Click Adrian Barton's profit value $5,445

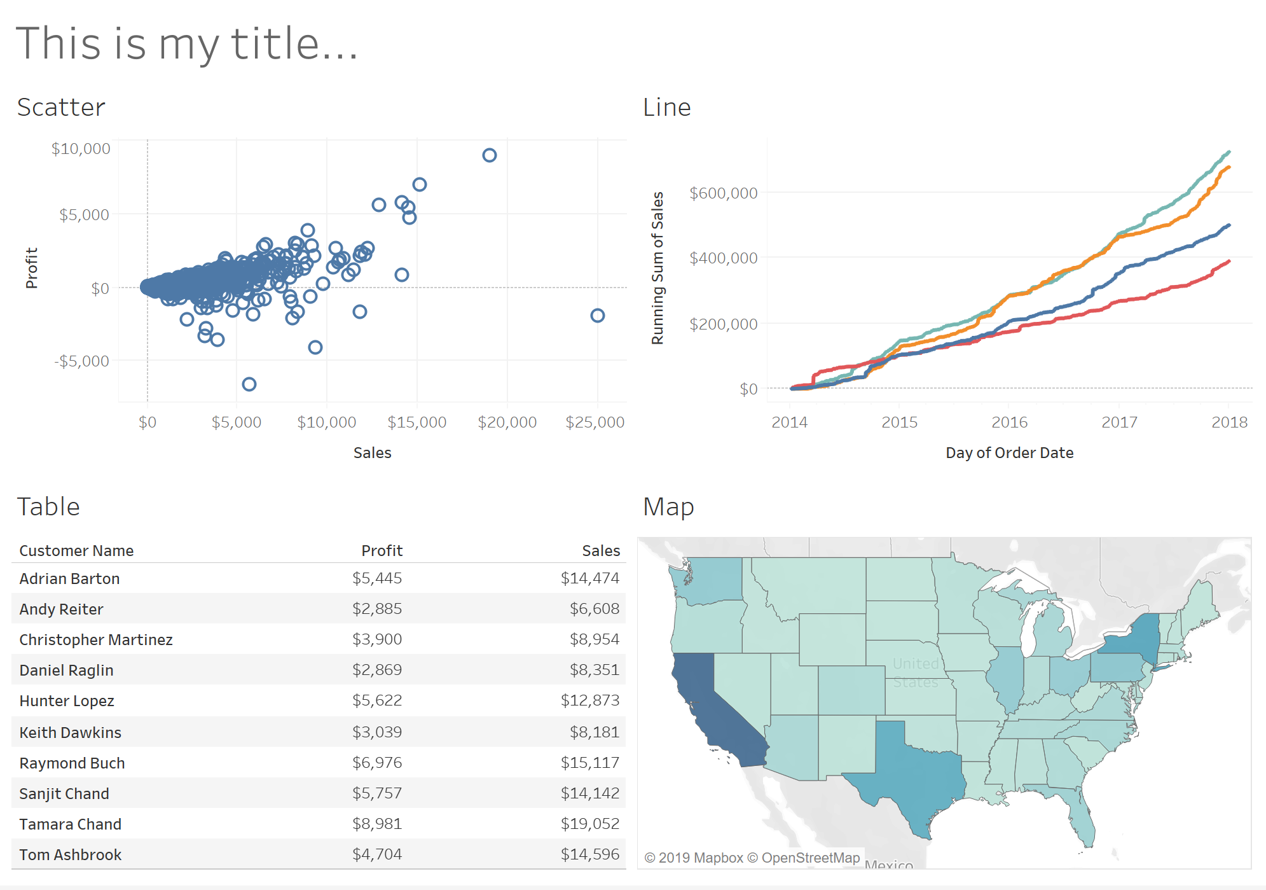pyautogui.click(x=377, y=578)
